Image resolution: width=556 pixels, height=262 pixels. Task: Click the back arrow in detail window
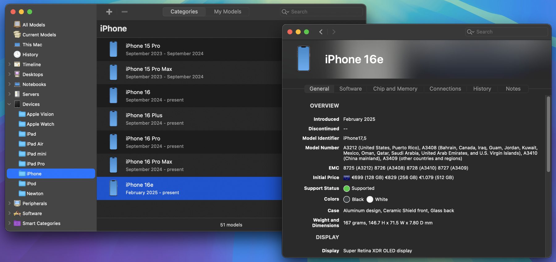(x=321, y=32)
